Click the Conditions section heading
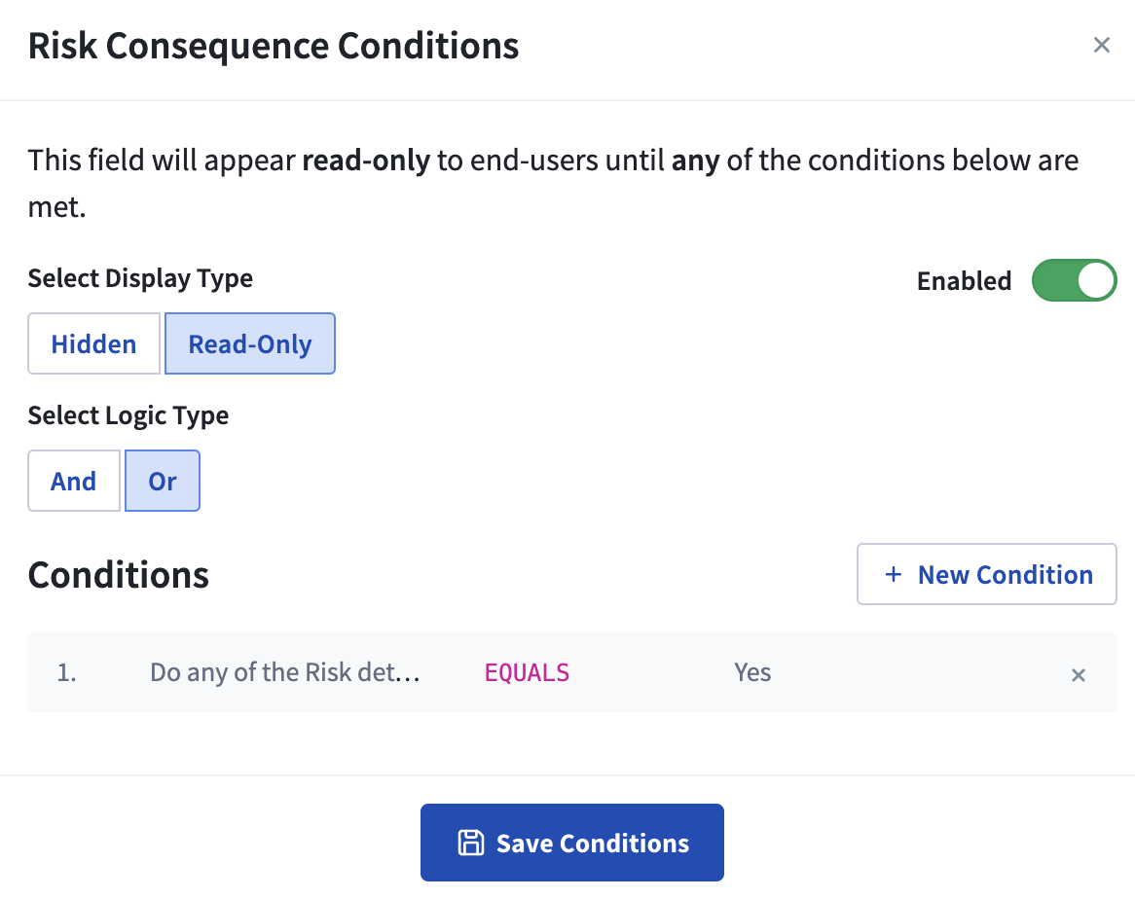Image resolution: width=1135 pixels, height=899 pixels. click(x=118, y=575)
